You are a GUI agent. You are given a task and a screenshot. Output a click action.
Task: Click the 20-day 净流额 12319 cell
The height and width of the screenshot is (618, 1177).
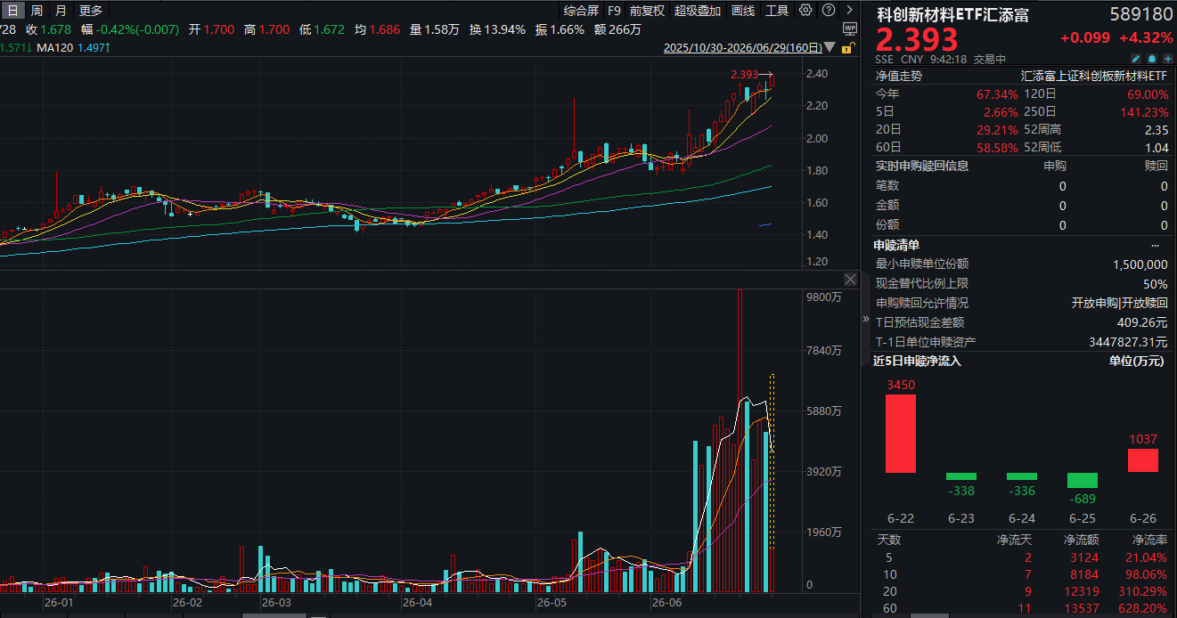(x=1082, y=591)
